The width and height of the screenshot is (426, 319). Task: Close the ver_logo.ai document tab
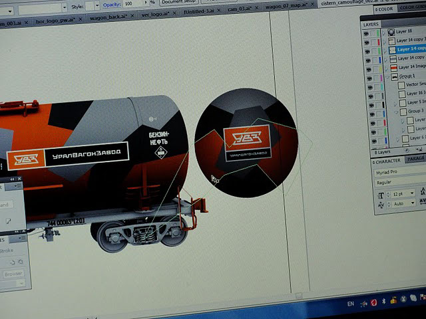(x=174, y=13)
